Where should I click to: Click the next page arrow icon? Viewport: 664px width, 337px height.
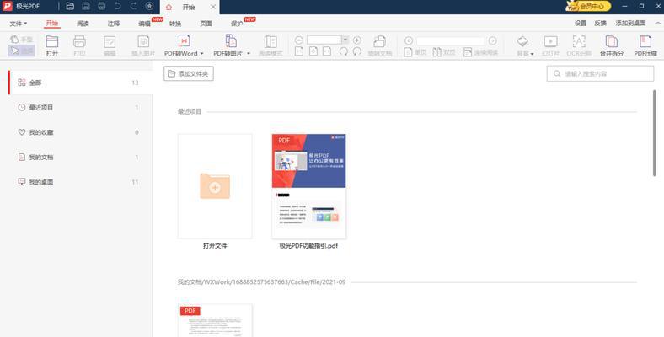click(x=492, y=40)
